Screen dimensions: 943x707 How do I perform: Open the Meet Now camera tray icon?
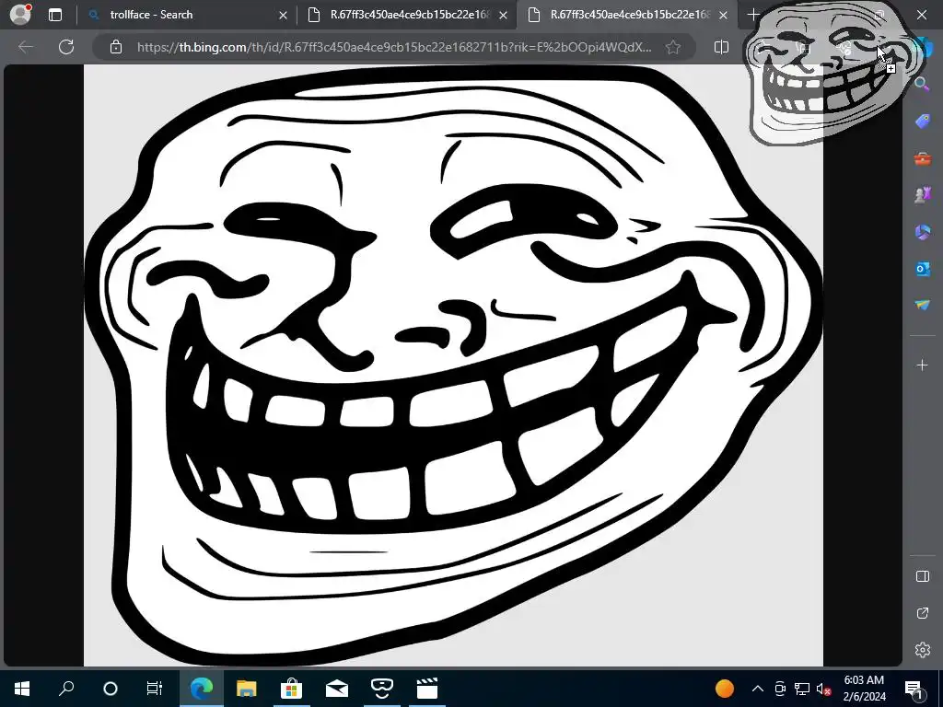[x=780, y=689]
